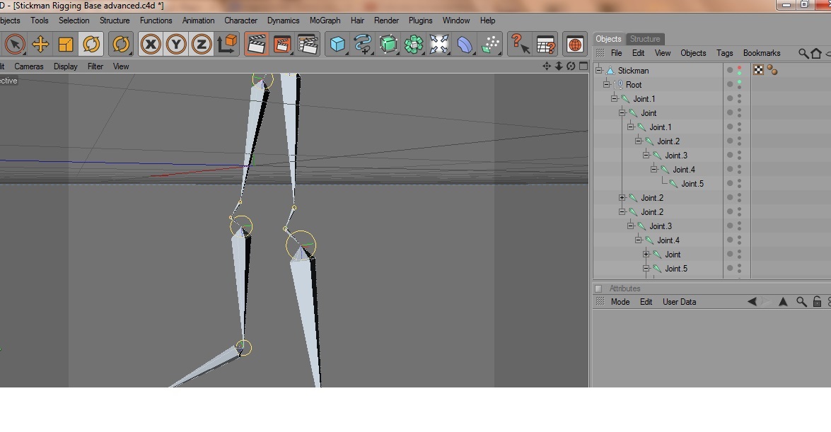Activate the Scale tool
Screen dimensions: 831x432
point(66,44)
